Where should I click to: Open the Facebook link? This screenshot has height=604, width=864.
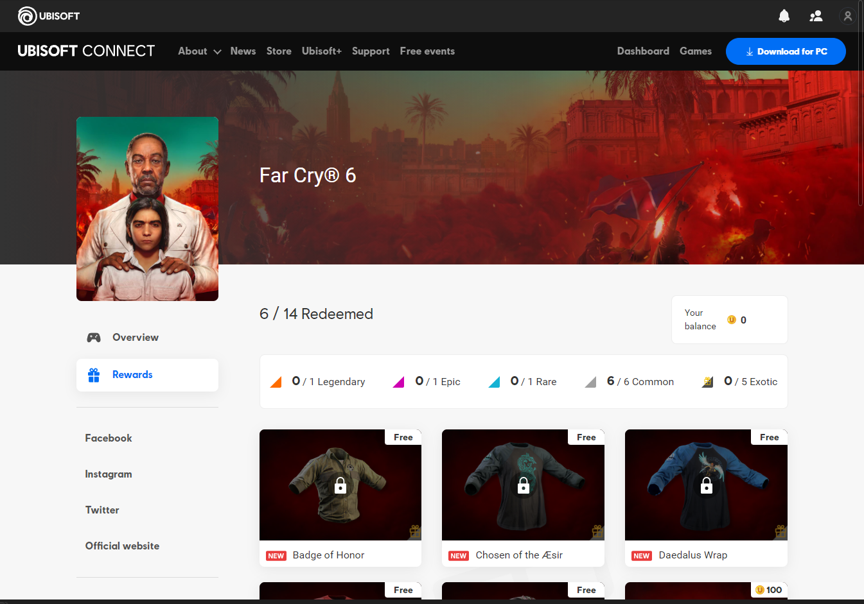(109, 438)
